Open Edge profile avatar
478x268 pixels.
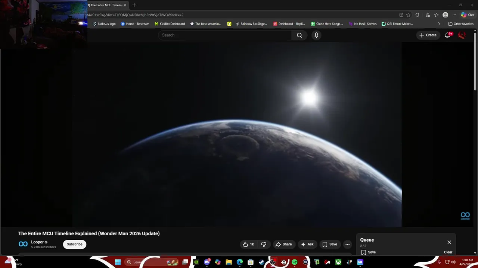(445, 15)
